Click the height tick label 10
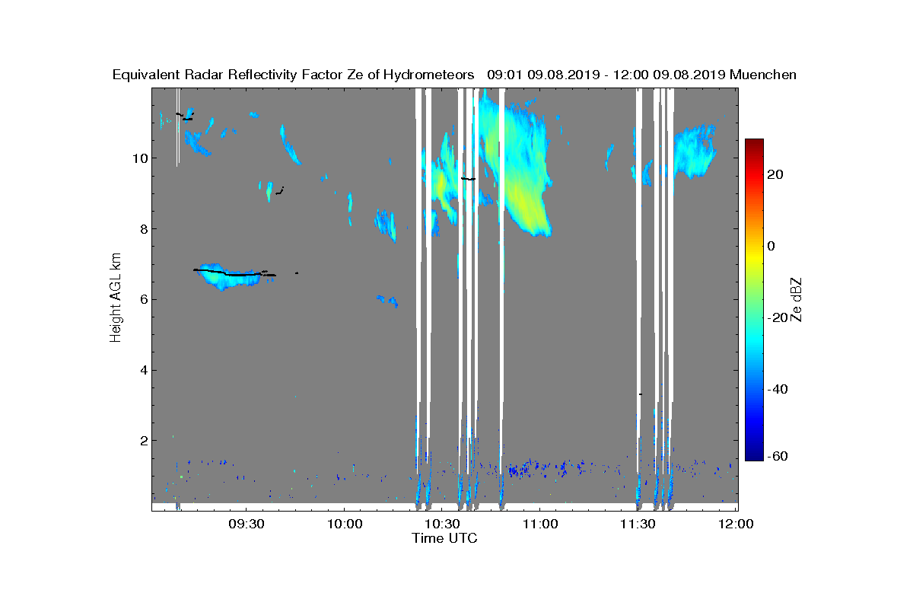This screenshot has height=609, width=913. tap(140, 158)
